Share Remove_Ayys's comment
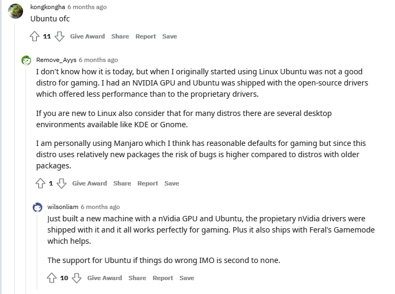395x294 pixels. click(x=122, y=183)
